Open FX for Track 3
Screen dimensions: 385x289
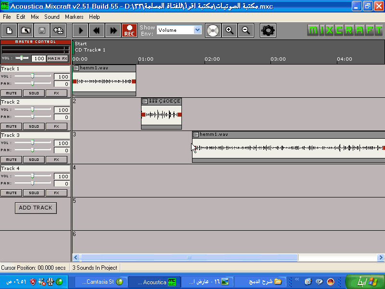click(x=56, y=160)
